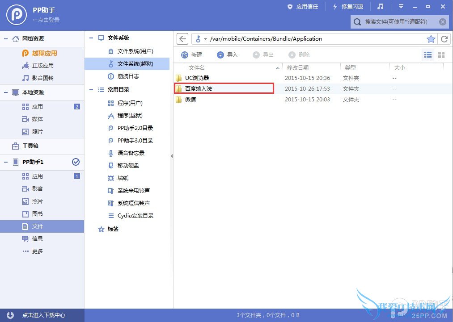Open 照片 under 本地资源

pyautogui.click(x=42, y=132)
